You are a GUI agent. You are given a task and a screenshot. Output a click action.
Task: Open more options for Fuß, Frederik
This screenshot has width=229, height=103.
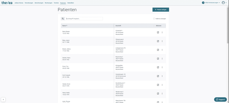click(162, 76)
